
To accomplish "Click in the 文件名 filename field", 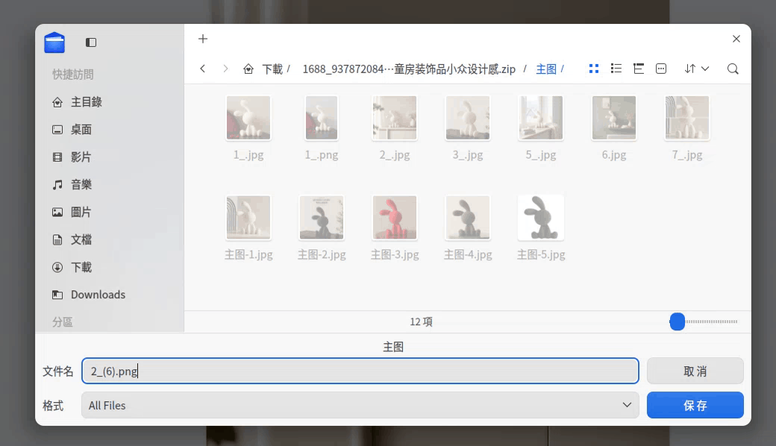I will click(360, 371).
